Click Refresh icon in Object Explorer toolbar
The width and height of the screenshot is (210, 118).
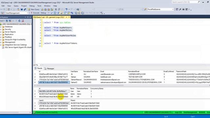point(19,21)
